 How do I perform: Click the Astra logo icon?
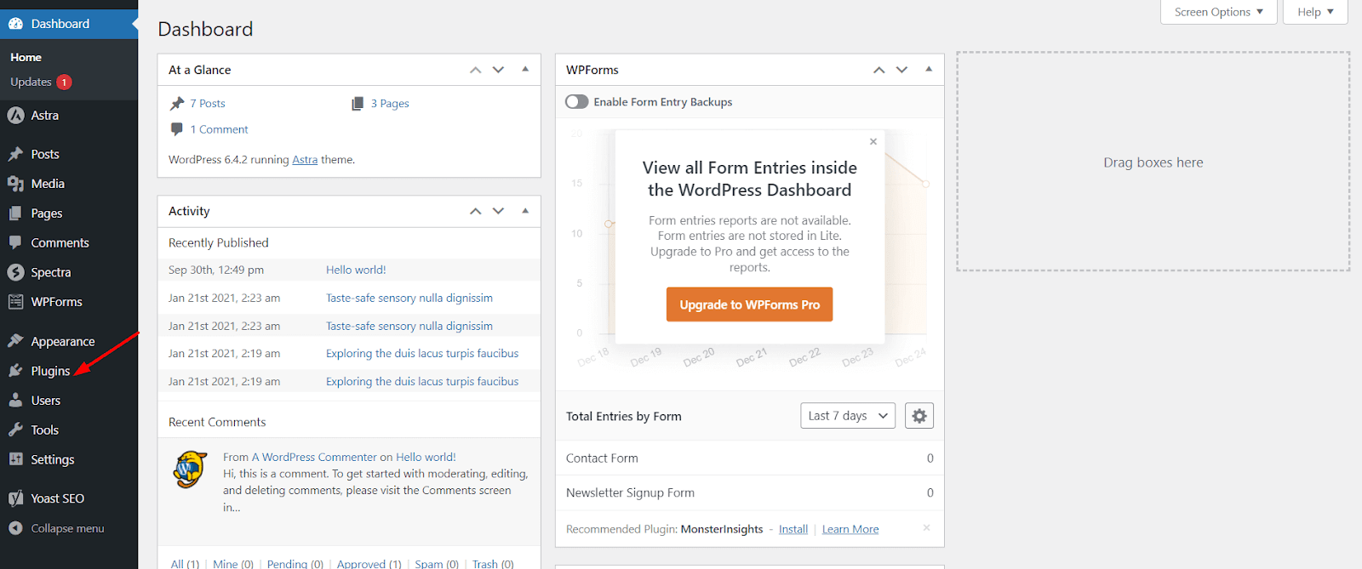(x=15, y=116)
